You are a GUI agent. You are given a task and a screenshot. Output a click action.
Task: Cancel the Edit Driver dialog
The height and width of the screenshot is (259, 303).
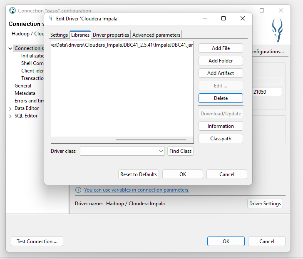(227, 174)
